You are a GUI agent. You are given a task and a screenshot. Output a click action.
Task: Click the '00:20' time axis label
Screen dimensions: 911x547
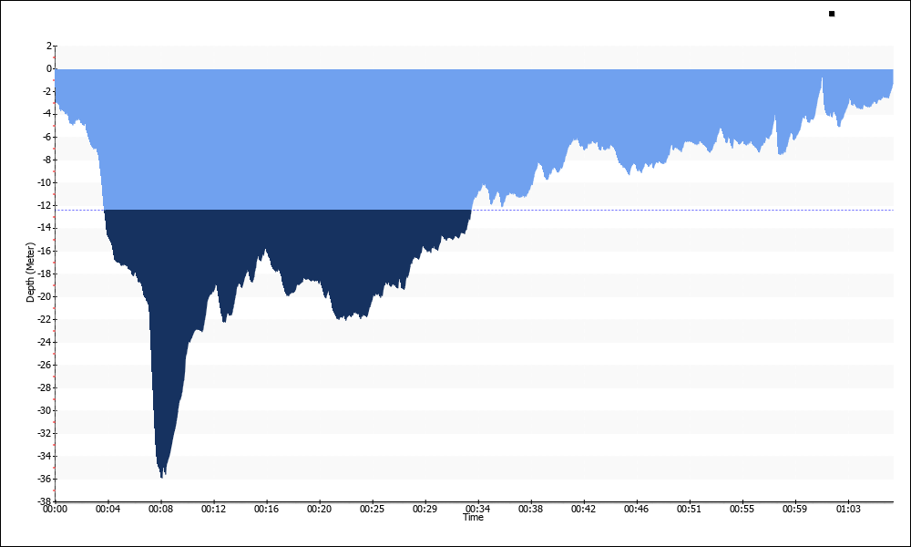click(x=320, y=510)
